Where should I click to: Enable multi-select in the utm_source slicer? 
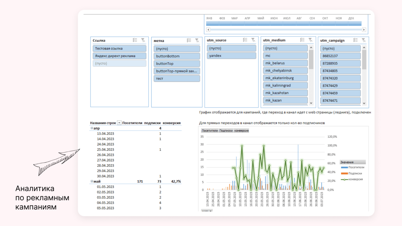coord(245,40)
